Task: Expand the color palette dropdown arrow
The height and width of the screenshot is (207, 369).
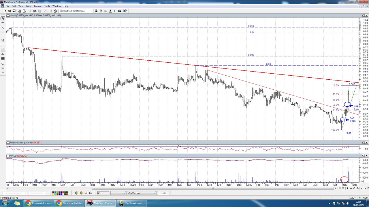Action: coord(69,193)
